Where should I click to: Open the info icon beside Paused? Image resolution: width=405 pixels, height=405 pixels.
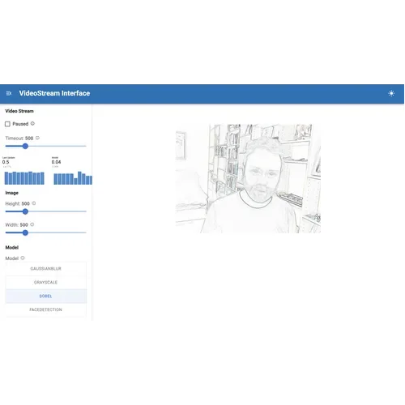[32, 124]
